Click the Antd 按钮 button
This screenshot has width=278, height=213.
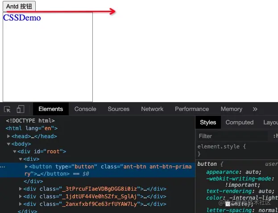19,6
